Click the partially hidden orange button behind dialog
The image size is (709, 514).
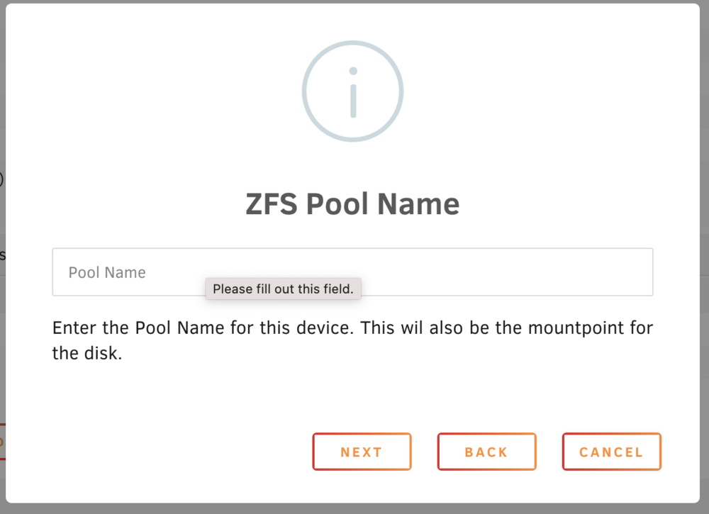point(2,442)
